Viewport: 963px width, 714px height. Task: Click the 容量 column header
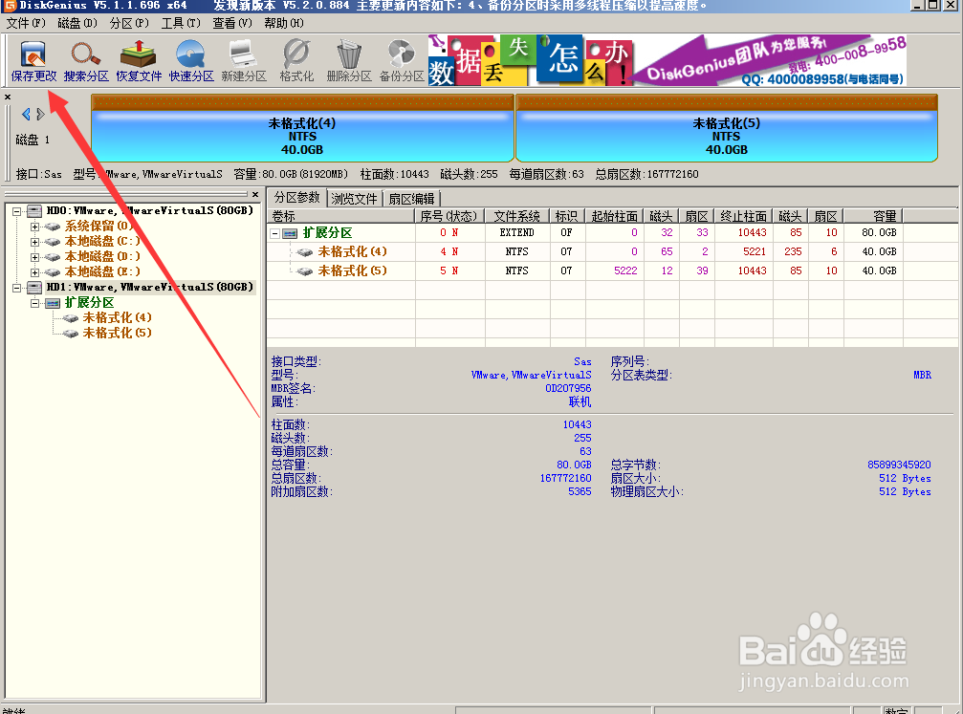click(x=873, y=216)
